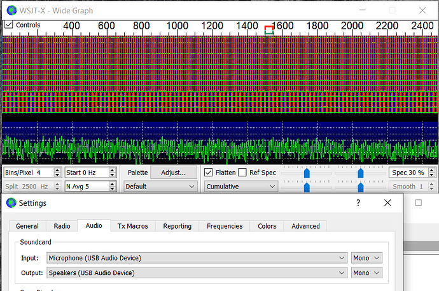This screenshot has width=439, height=291.
Task: Open the Palette Adjust dialog
Action: (x=174, y=173)
